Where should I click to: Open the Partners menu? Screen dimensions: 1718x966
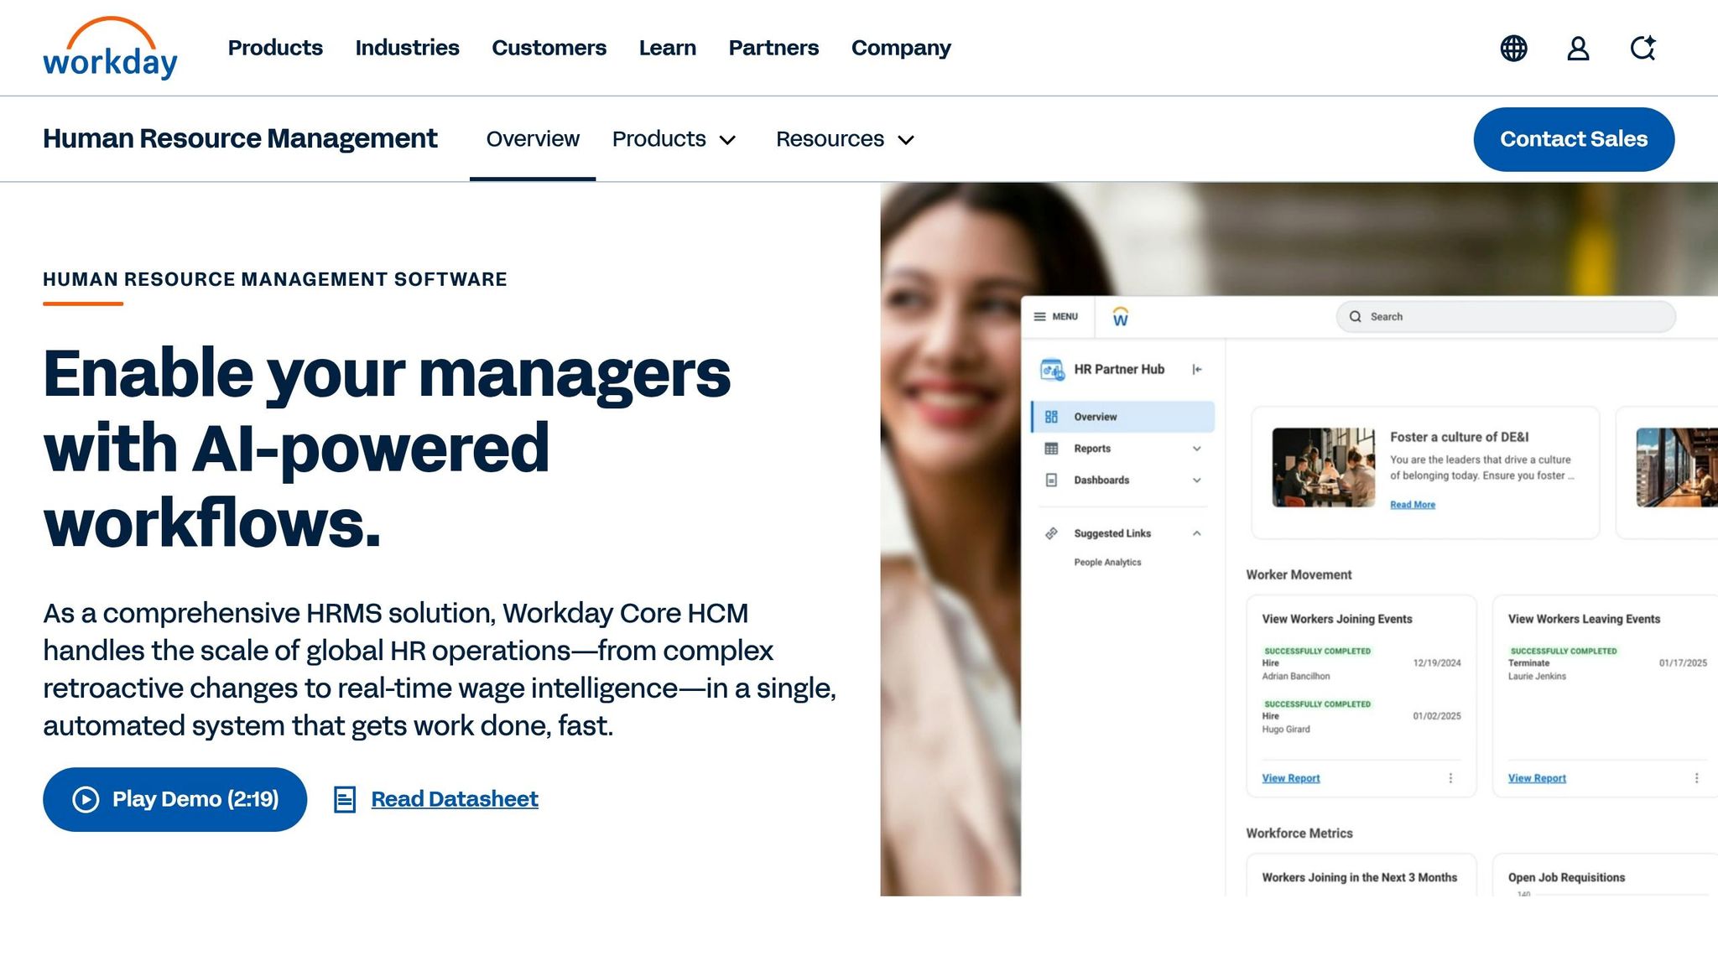pos(773,48)
